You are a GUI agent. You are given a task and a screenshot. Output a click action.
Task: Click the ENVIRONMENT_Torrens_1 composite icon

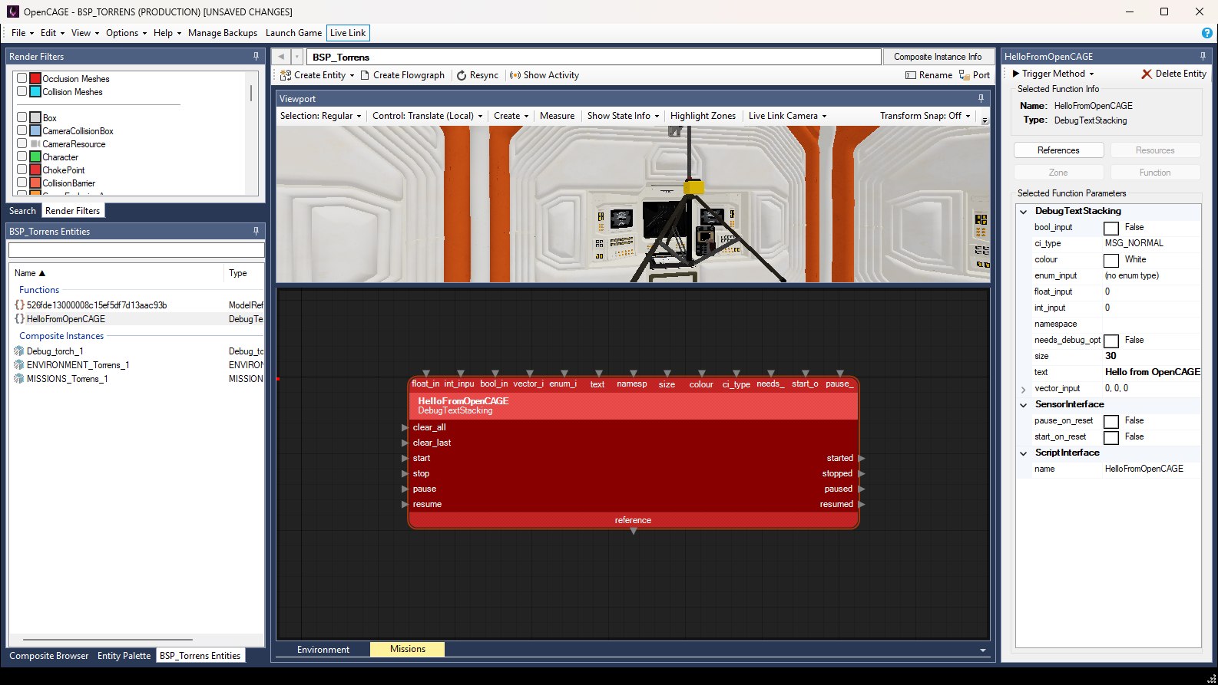[19, 364]
